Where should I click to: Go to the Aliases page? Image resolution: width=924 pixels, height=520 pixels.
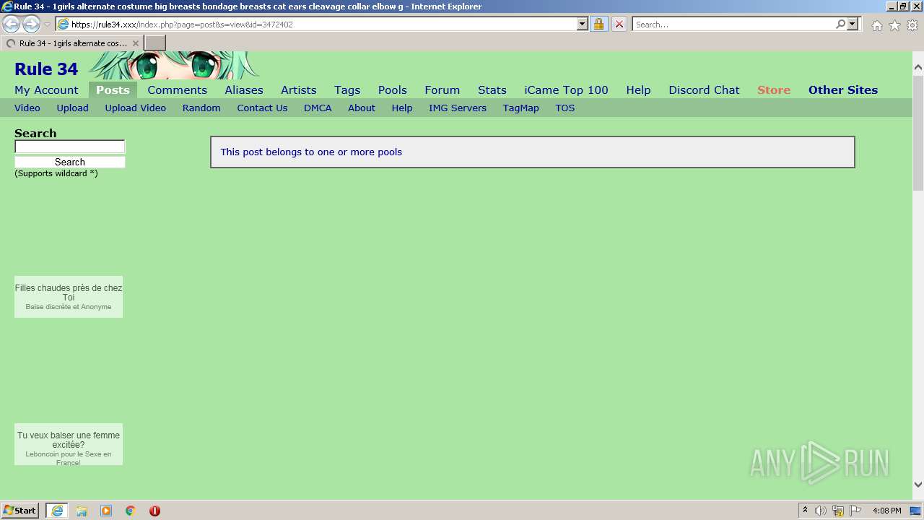point(244,90)
